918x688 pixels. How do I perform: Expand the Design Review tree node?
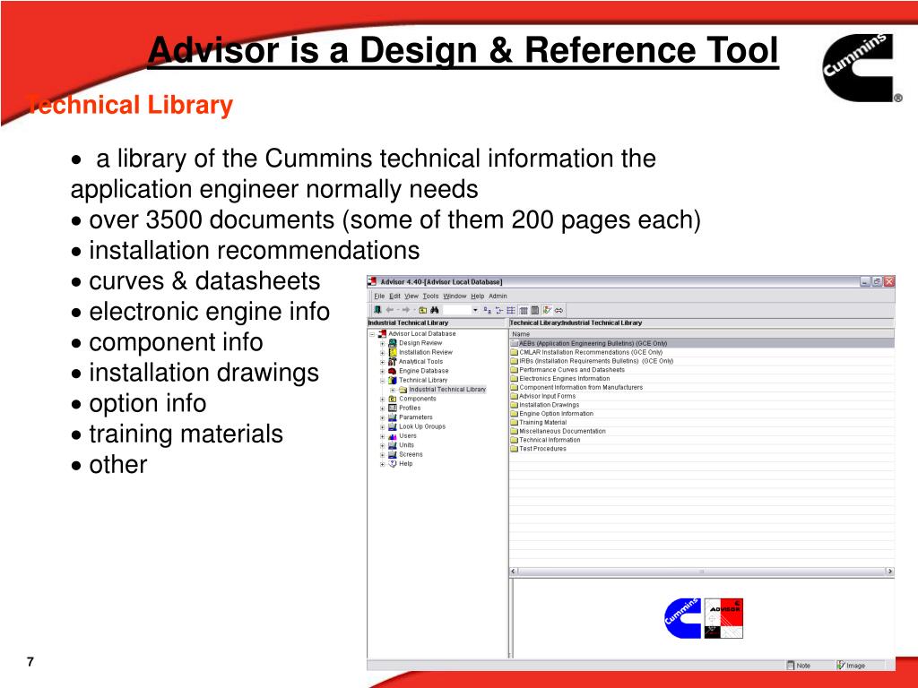(x=382, y=343)
